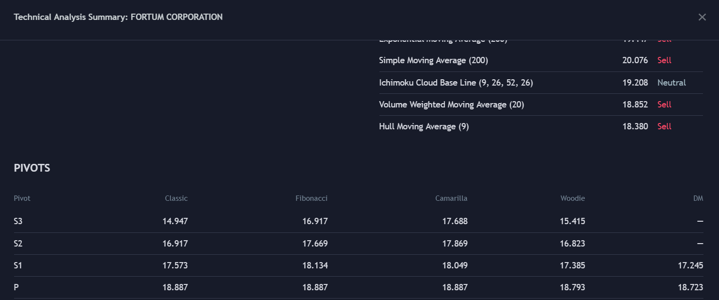Image resolution: width=719 pixels, height=300 pixels.
Task: Click the P pivot row label
Action: [17, 287]
